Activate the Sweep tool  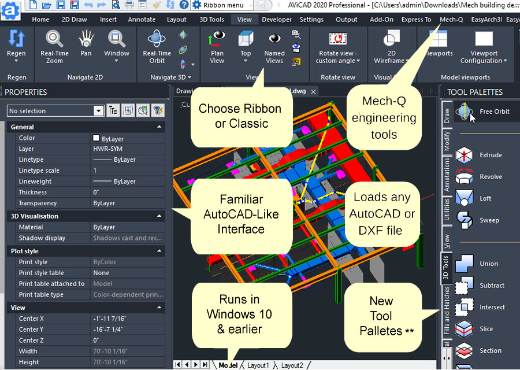point(477,220)
